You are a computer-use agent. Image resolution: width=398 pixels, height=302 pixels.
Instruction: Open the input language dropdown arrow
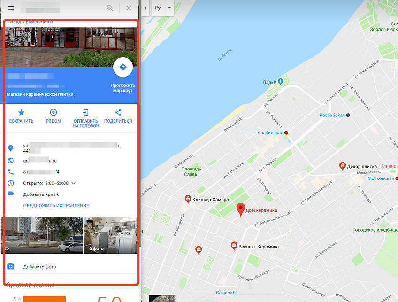point(169,8)
